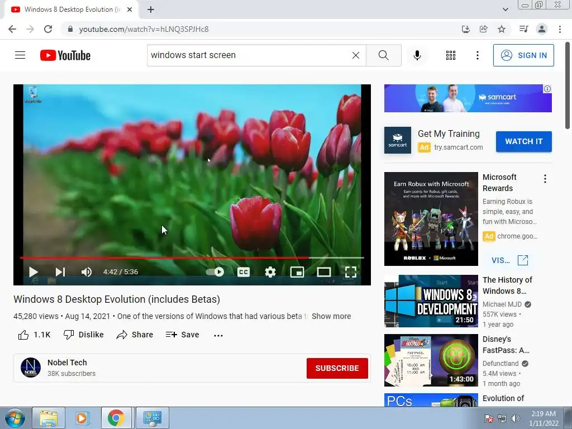Skip to the next video
572x429 pixels.
pos(60,272)
